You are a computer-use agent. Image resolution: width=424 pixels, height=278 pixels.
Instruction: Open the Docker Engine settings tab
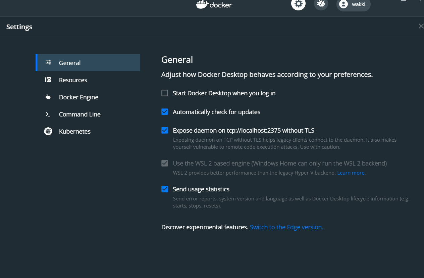(x=88, y=97)
